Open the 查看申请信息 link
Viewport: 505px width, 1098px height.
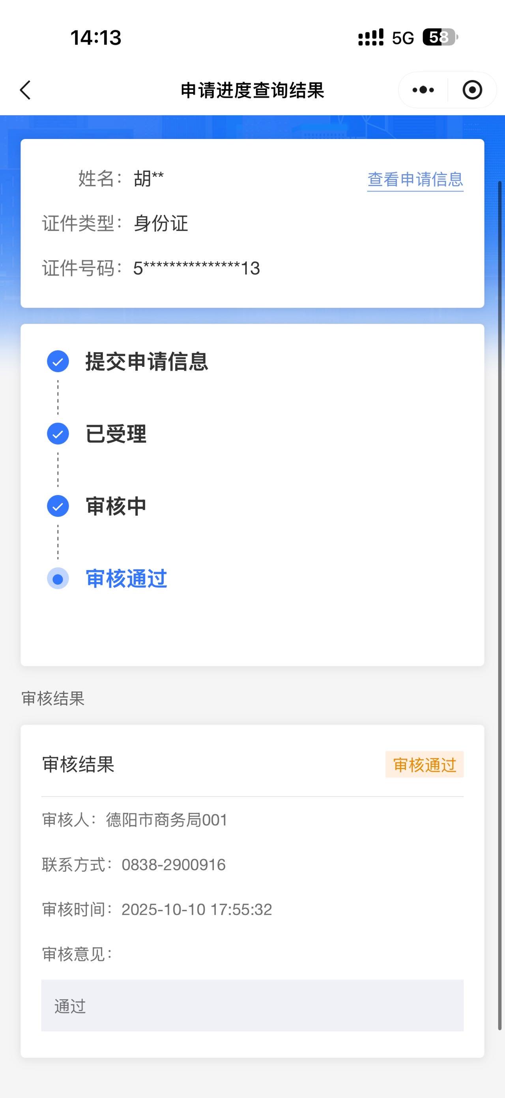coord(415,180)
